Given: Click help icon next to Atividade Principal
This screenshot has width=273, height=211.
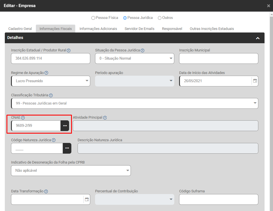Looking at the screenshot, I should coord(105,118).
